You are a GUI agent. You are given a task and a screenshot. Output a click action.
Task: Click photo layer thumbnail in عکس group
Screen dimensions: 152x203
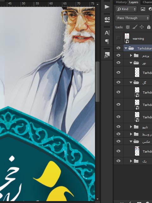[x=137, y=151]
